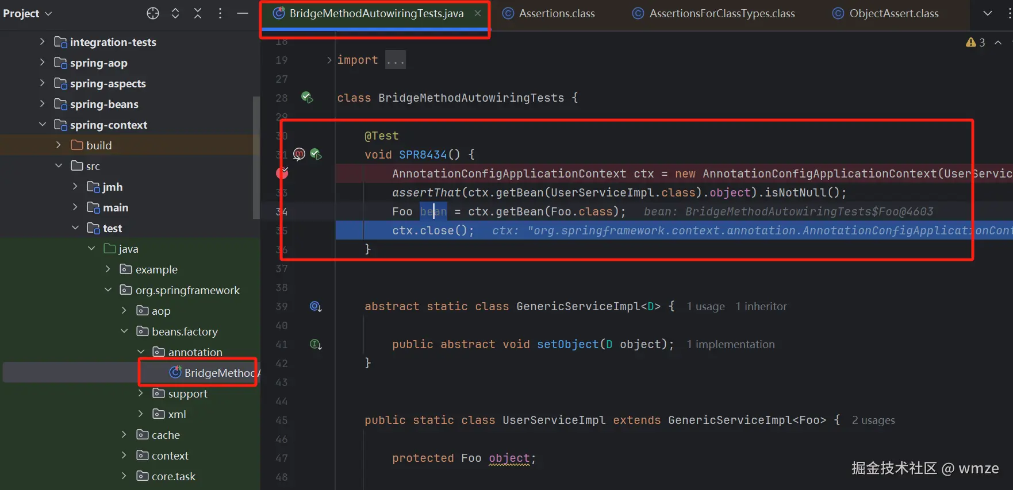1013x490 pixels.
Task: Click the implemented-method gutter icon at line 41
Action: [x=316, y=344]
